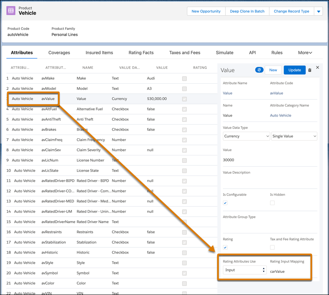This screenshot has width=329, height=295.
Task: Click the blue scale icon in Value panel
Action: (x=259, y=70)
